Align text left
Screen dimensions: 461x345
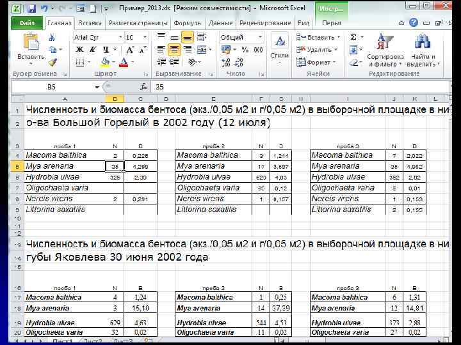tap(161, 50)
